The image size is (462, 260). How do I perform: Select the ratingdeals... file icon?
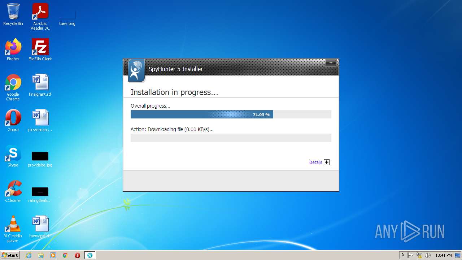pos(40,194)
